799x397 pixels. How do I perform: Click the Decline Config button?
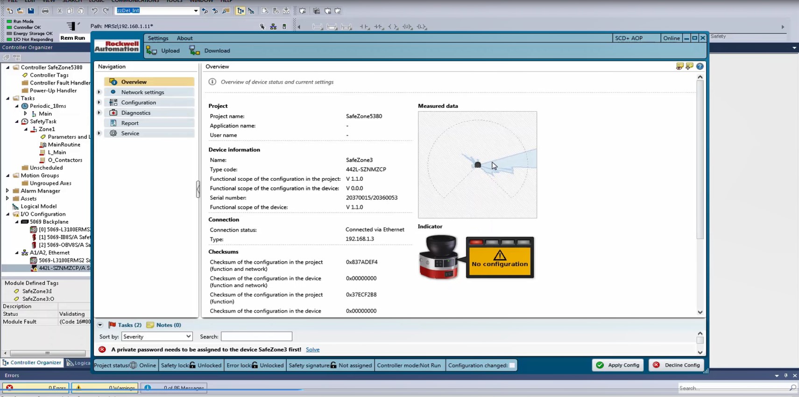[676, 365]
